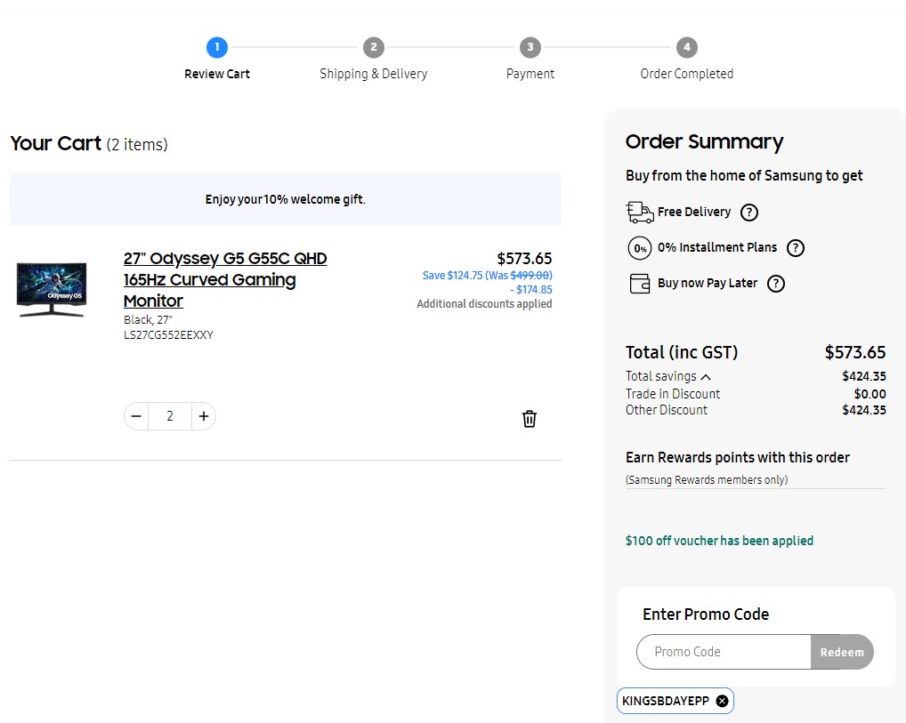
Task: Increase monitor quantity with plus button
Action: [204, 416]
